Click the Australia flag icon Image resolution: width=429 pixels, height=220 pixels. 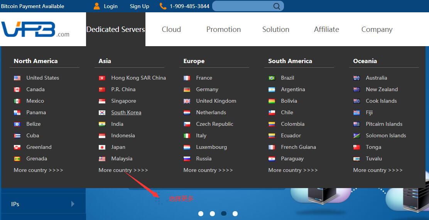pos(356,78)
